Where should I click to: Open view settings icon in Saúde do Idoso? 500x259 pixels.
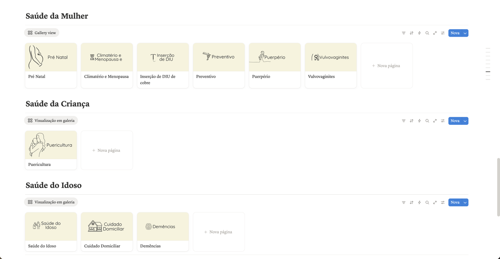[443, 202]
